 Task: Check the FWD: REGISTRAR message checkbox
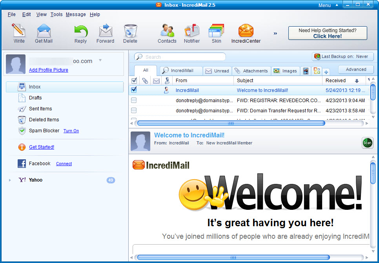coord(134,100)
